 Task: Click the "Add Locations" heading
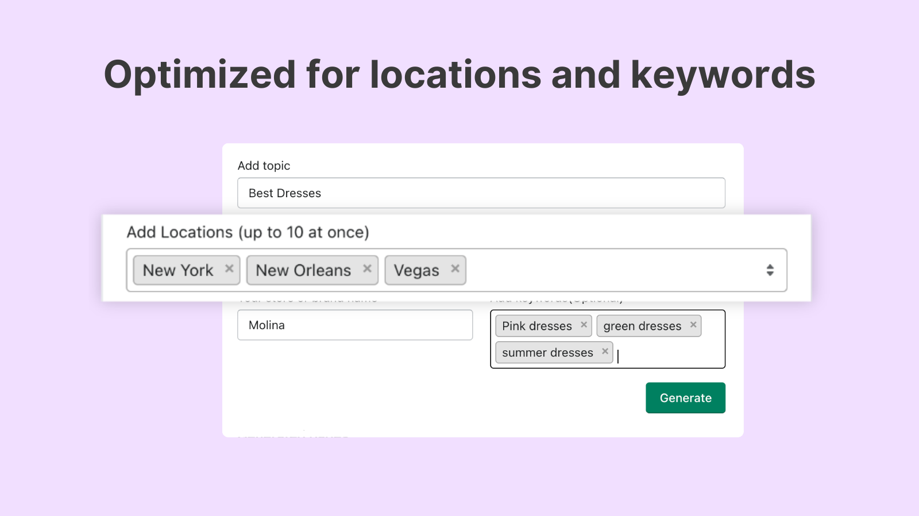[248, 232]
